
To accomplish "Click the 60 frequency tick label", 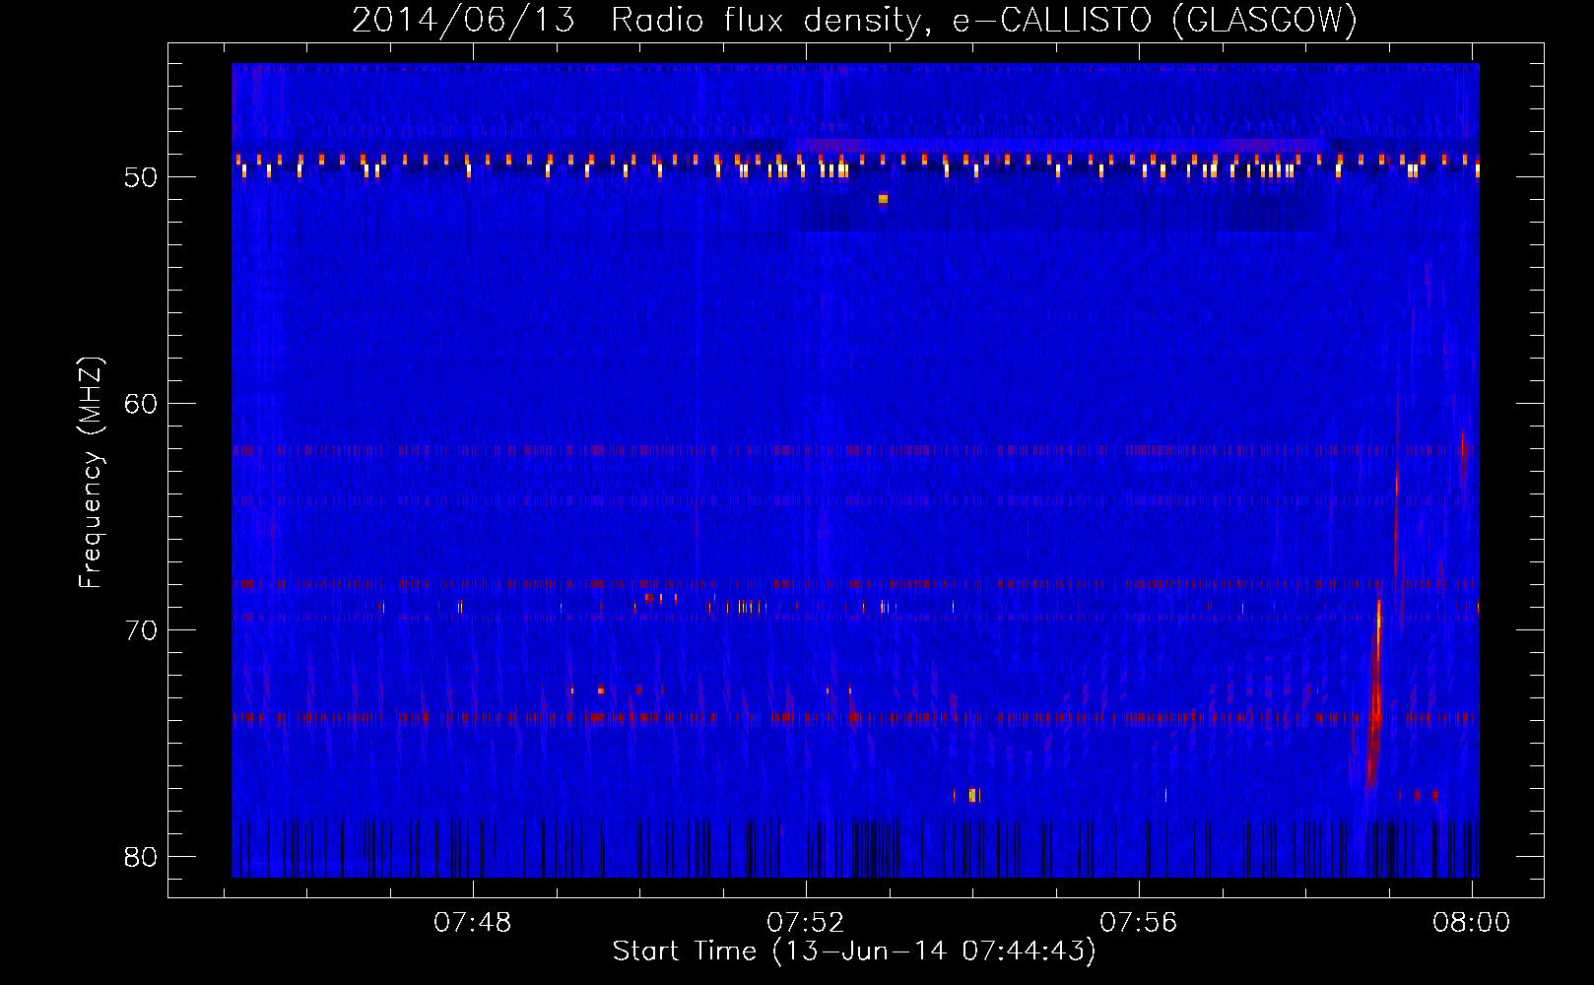I will point(142,404).
